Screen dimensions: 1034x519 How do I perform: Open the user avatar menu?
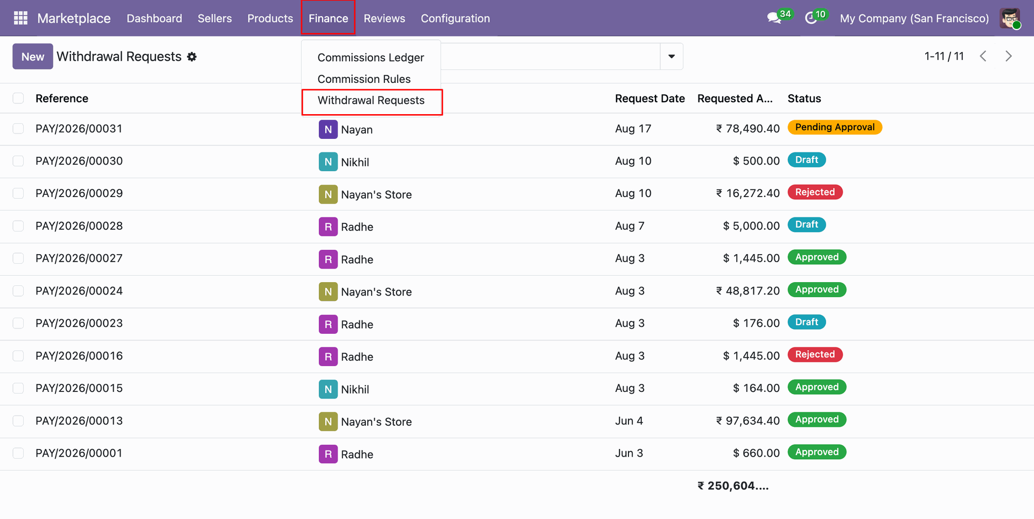1010,18
